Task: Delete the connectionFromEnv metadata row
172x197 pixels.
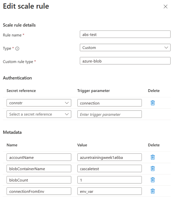Action: coord(153,191)
